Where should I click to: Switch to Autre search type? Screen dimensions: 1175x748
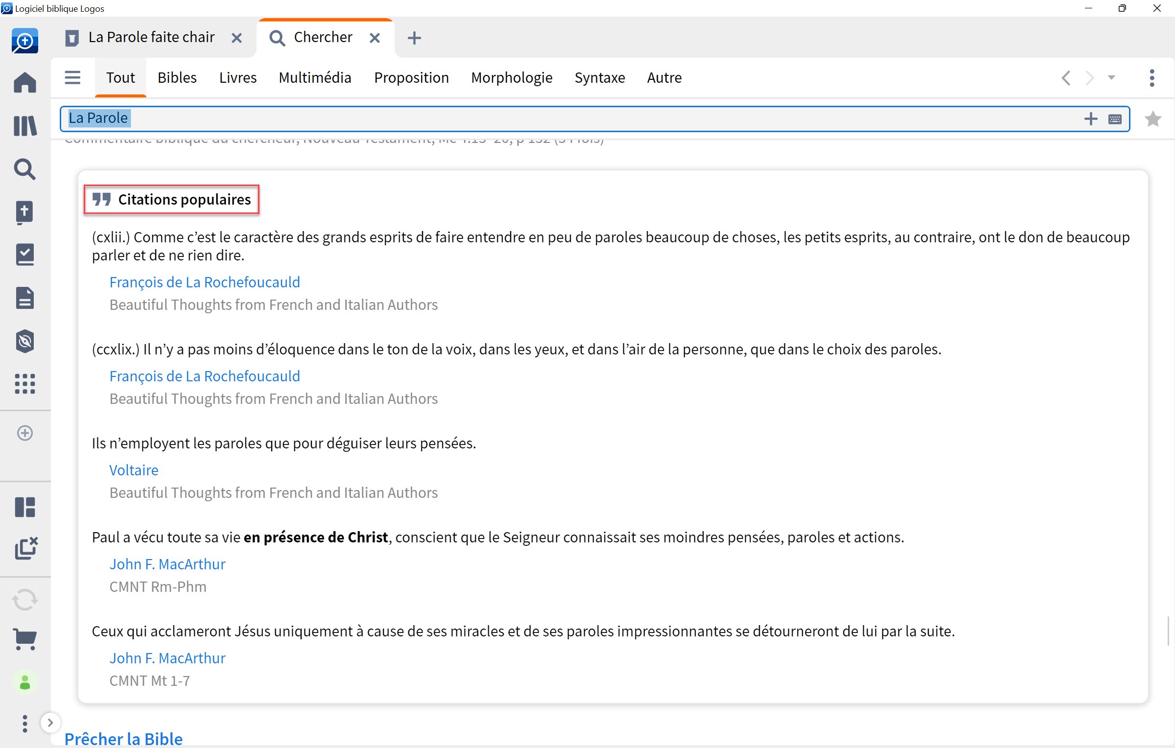click(664, 77)
